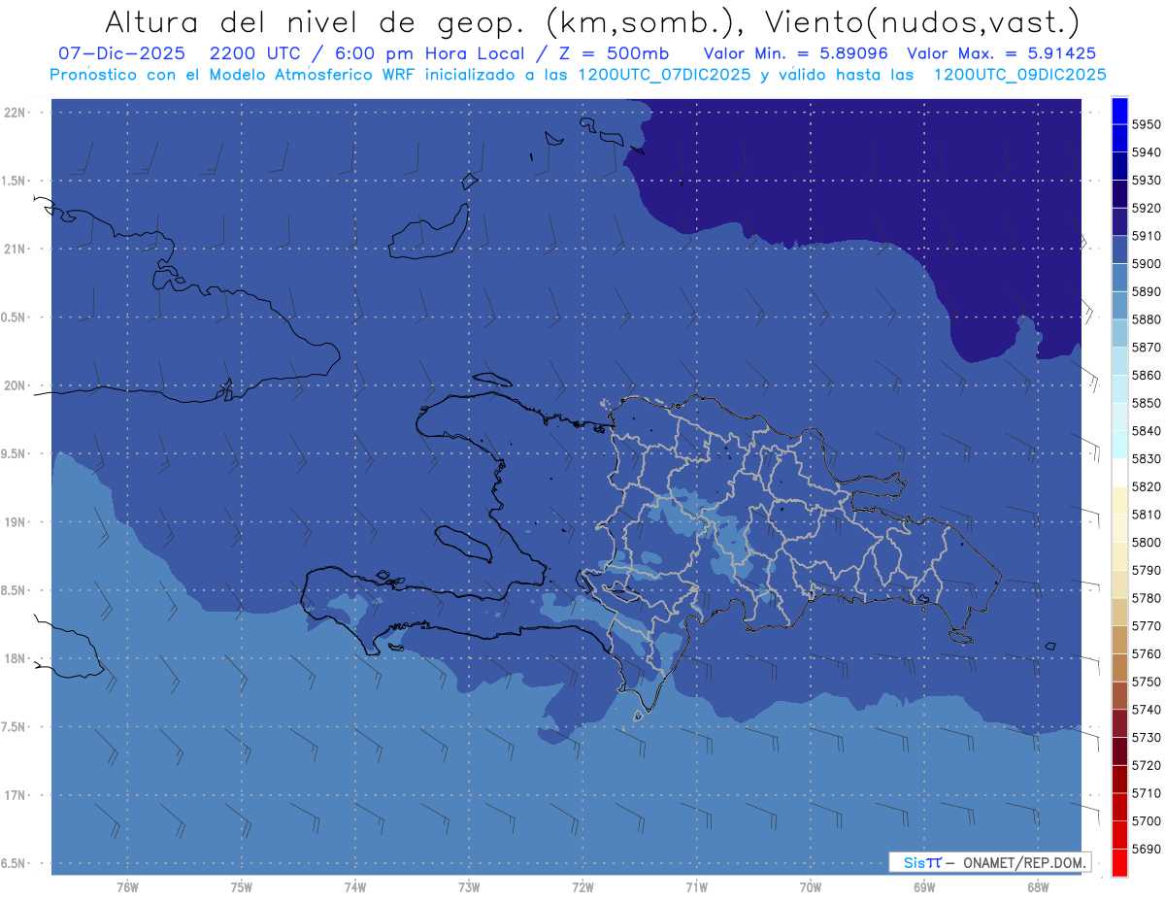This screenshot has width=1165, height=900.
Task: Click the '22N' latitude axis label
Action: 17,113
